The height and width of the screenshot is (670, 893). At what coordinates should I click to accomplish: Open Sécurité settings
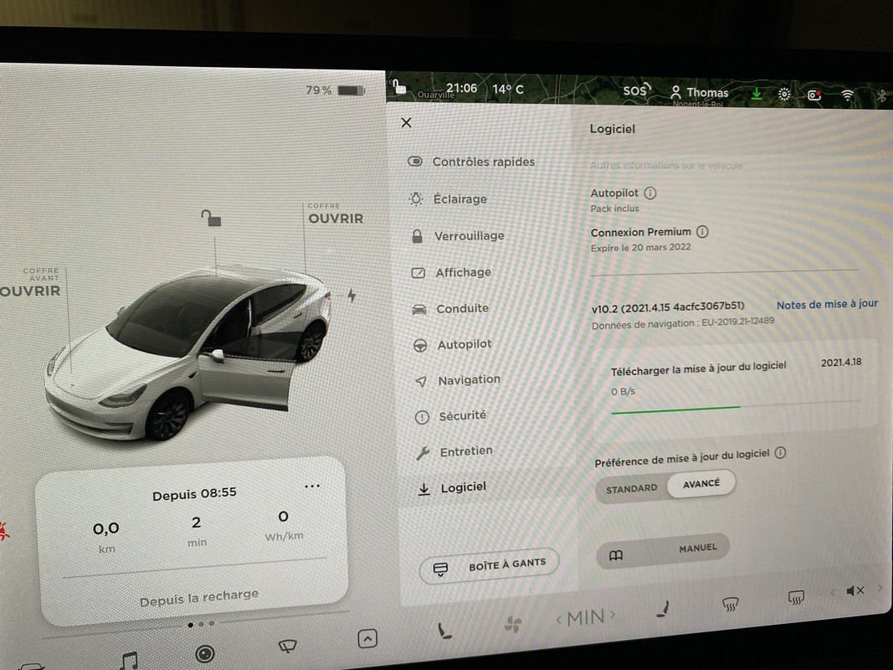(450, 416)
